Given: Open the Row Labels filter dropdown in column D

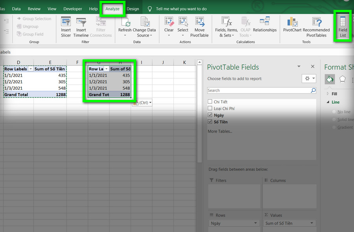Looking at the screenshot, I should 30,69.
